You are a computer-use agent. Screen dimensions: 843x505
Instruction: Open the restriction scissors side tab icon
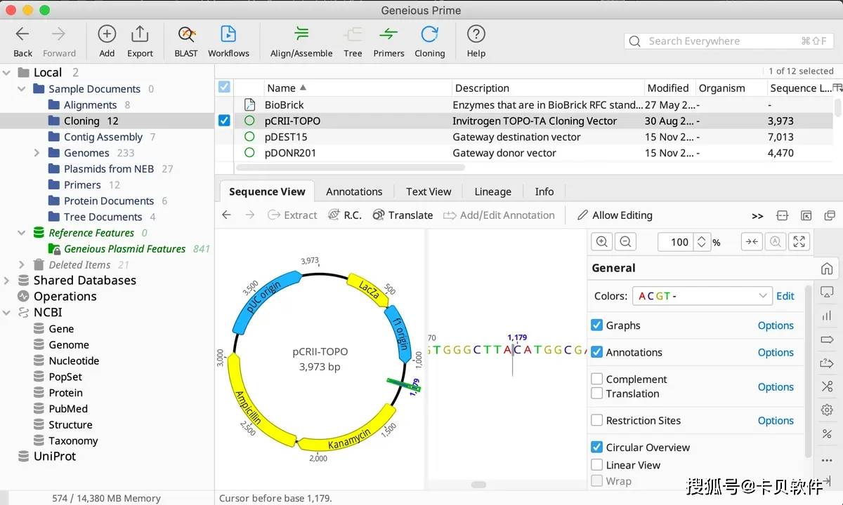[x=827, y=386]
